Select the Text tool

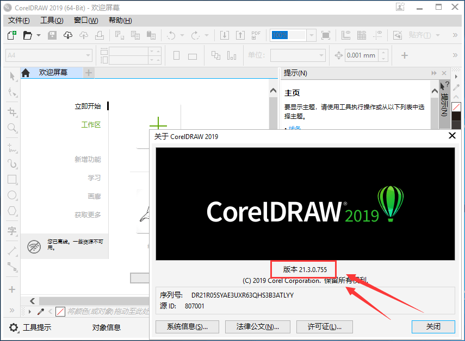(x=12, y=231)
